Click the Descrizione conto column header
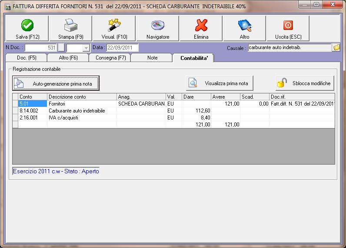The width and height of the screenshot is (346, 248). coord(82,97)
